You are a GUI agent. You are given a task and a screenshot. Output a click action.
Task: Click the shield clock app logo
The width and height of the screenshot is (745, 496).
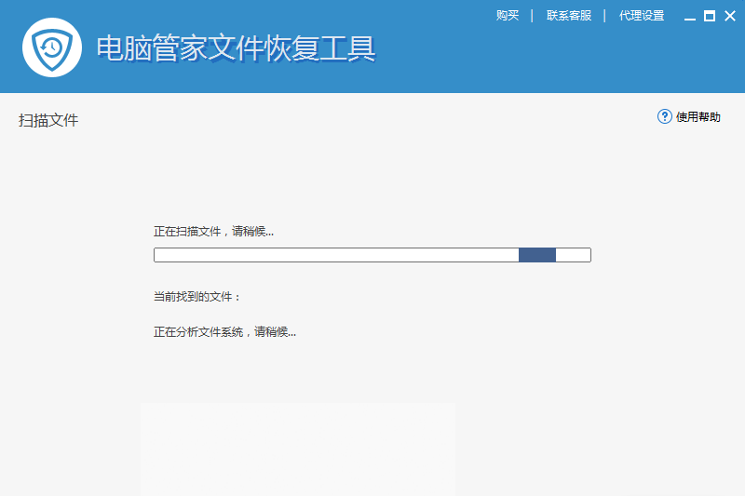(52, 47)
